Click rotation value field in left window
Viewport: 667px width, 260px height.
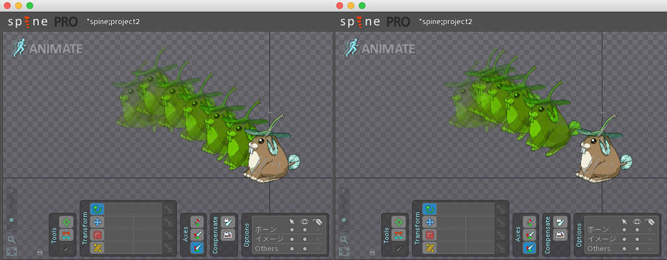coord(133,209)
